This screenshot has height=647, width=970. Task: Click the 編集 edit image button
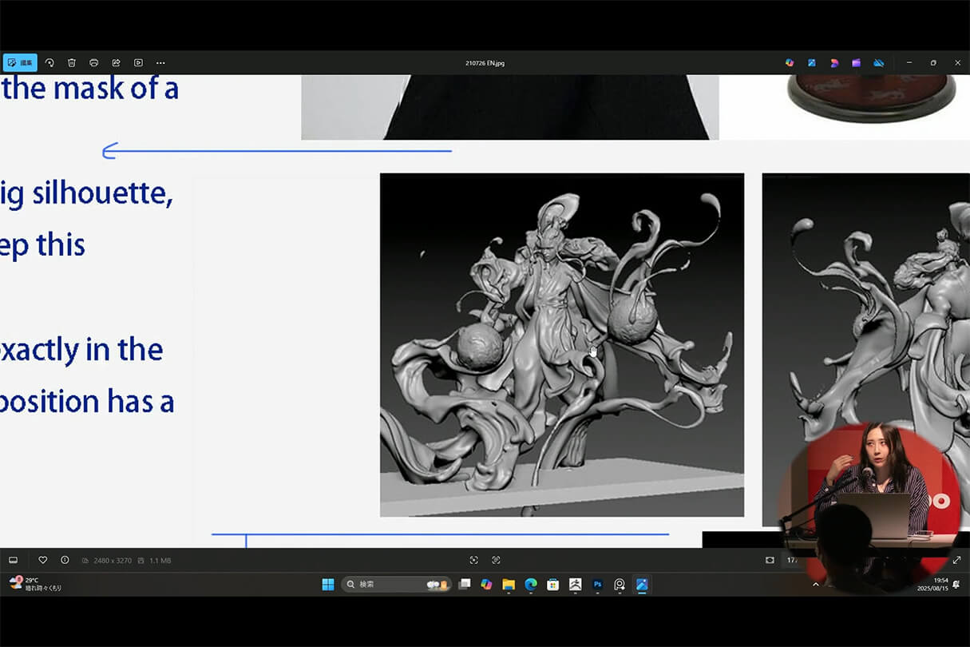coord(20,62)
